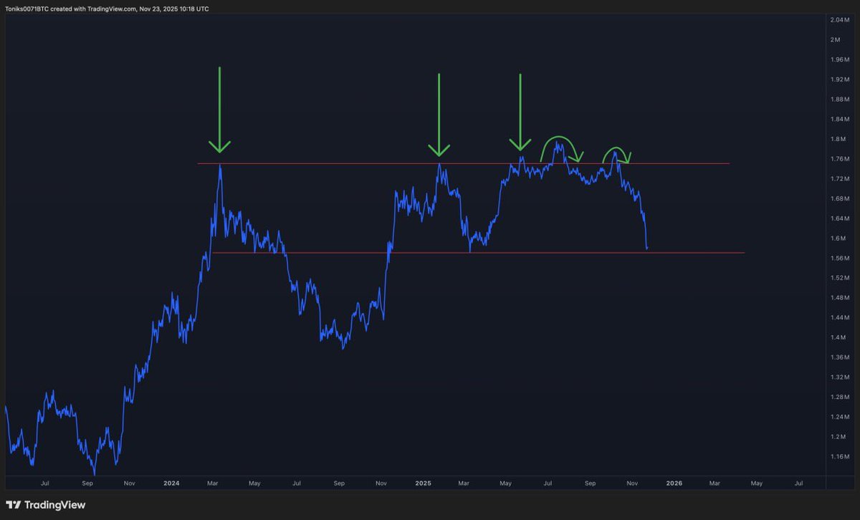Click the 2026 label on the date axis
This screenshot has width=860, height=520.
[x=674, y=483]
